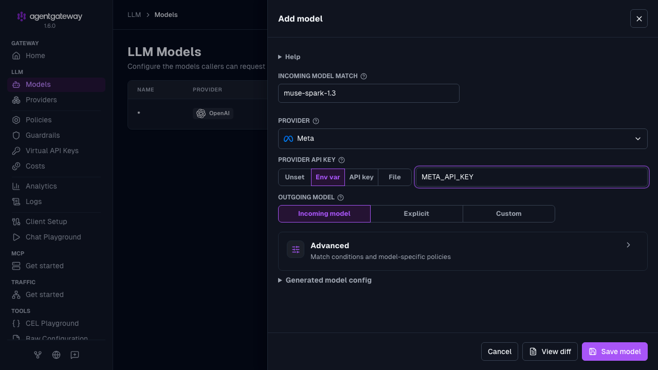
Task: Open Analytics page
Action: pos(57,186)
